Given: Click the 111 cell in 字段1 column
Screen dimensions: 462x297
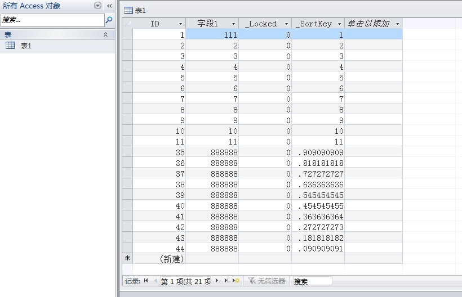Looking at the screenshot, I should 212,35.
